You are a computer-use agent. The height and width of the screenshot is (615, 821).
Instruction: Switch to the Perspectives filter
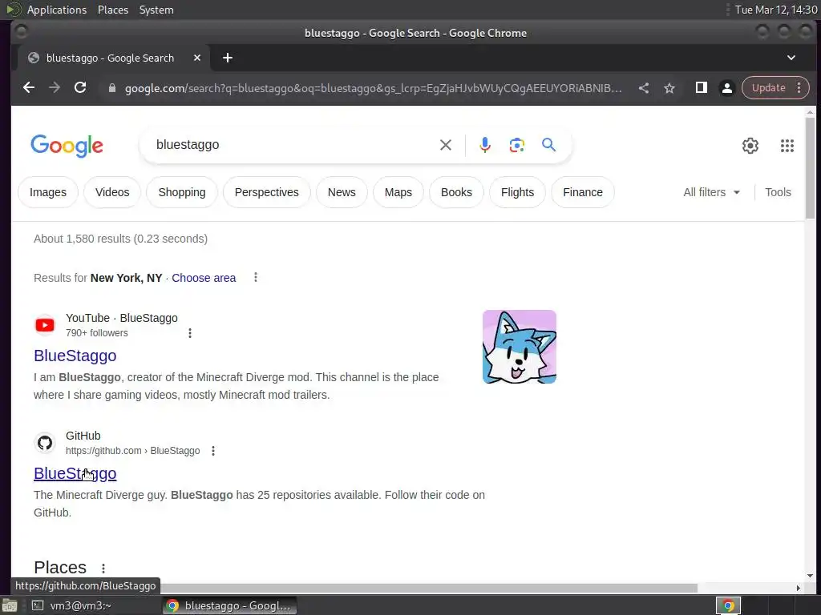click(266, 192)
